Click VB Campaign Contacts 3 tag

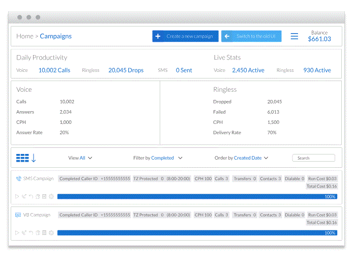[271, 215]
